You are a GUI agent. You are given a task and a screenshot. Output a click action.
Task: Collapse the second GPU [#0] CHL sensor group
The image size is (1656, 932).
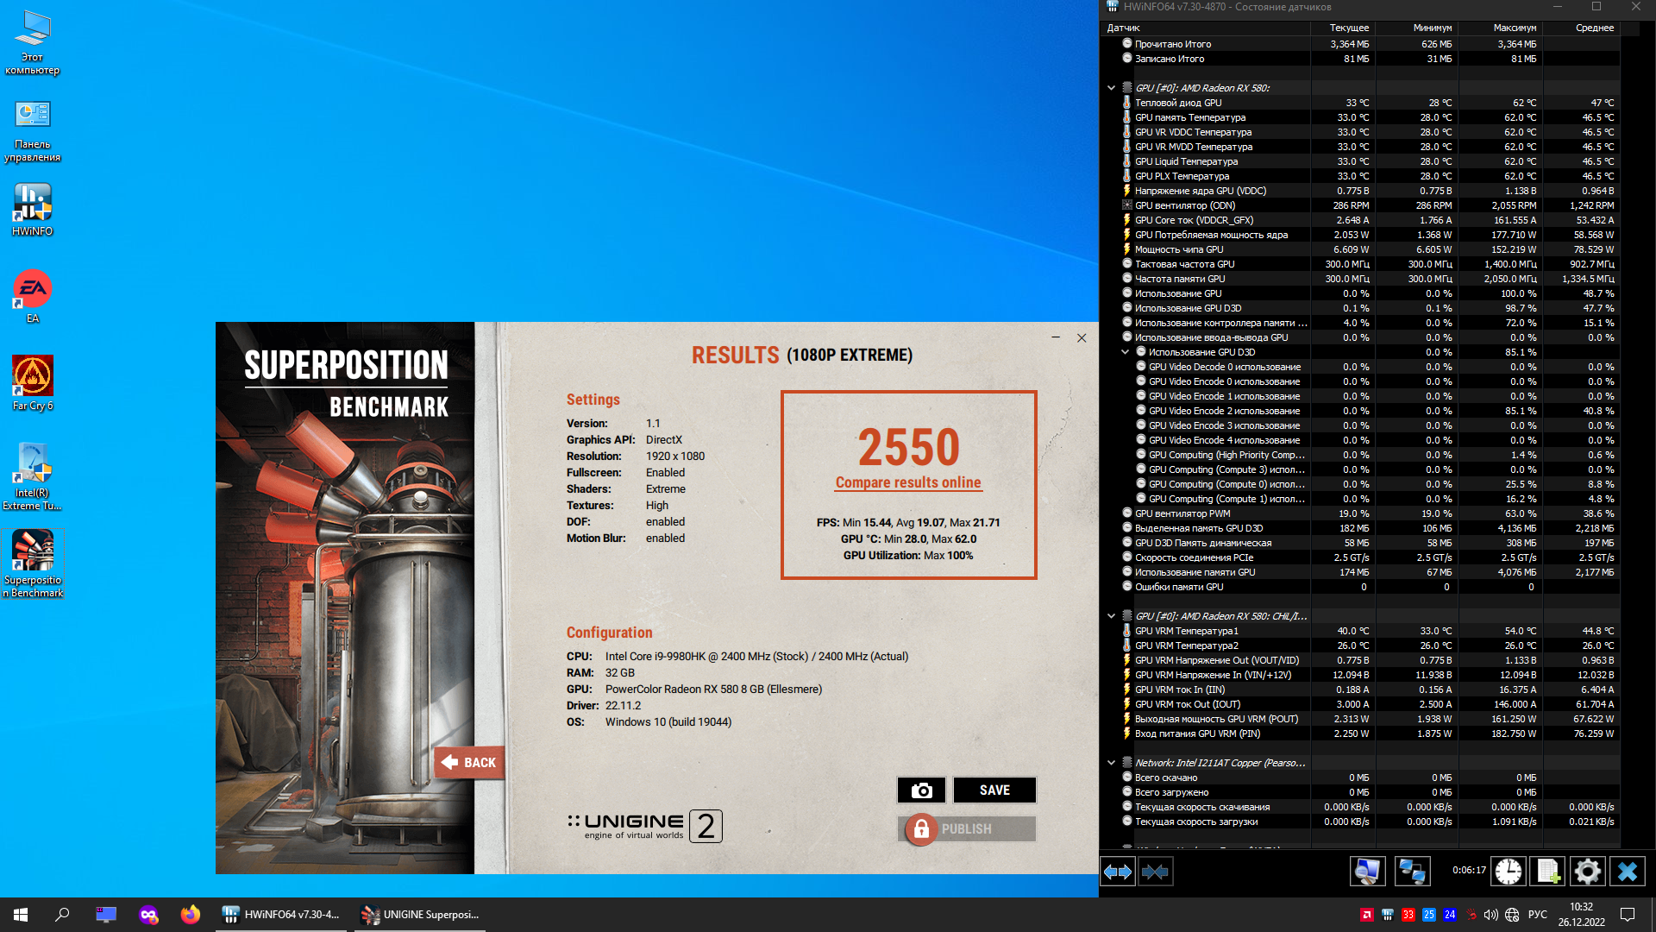(1111, 616)
